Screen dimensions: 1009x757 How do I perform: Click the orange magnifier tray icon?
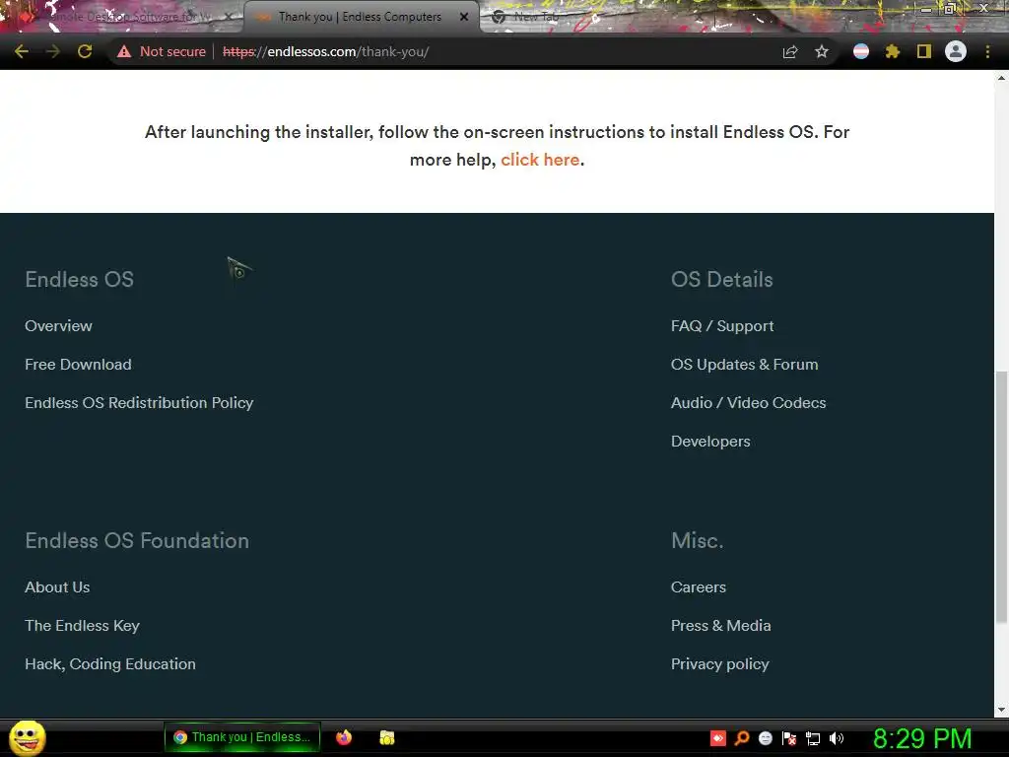click(x=742, y=738)
